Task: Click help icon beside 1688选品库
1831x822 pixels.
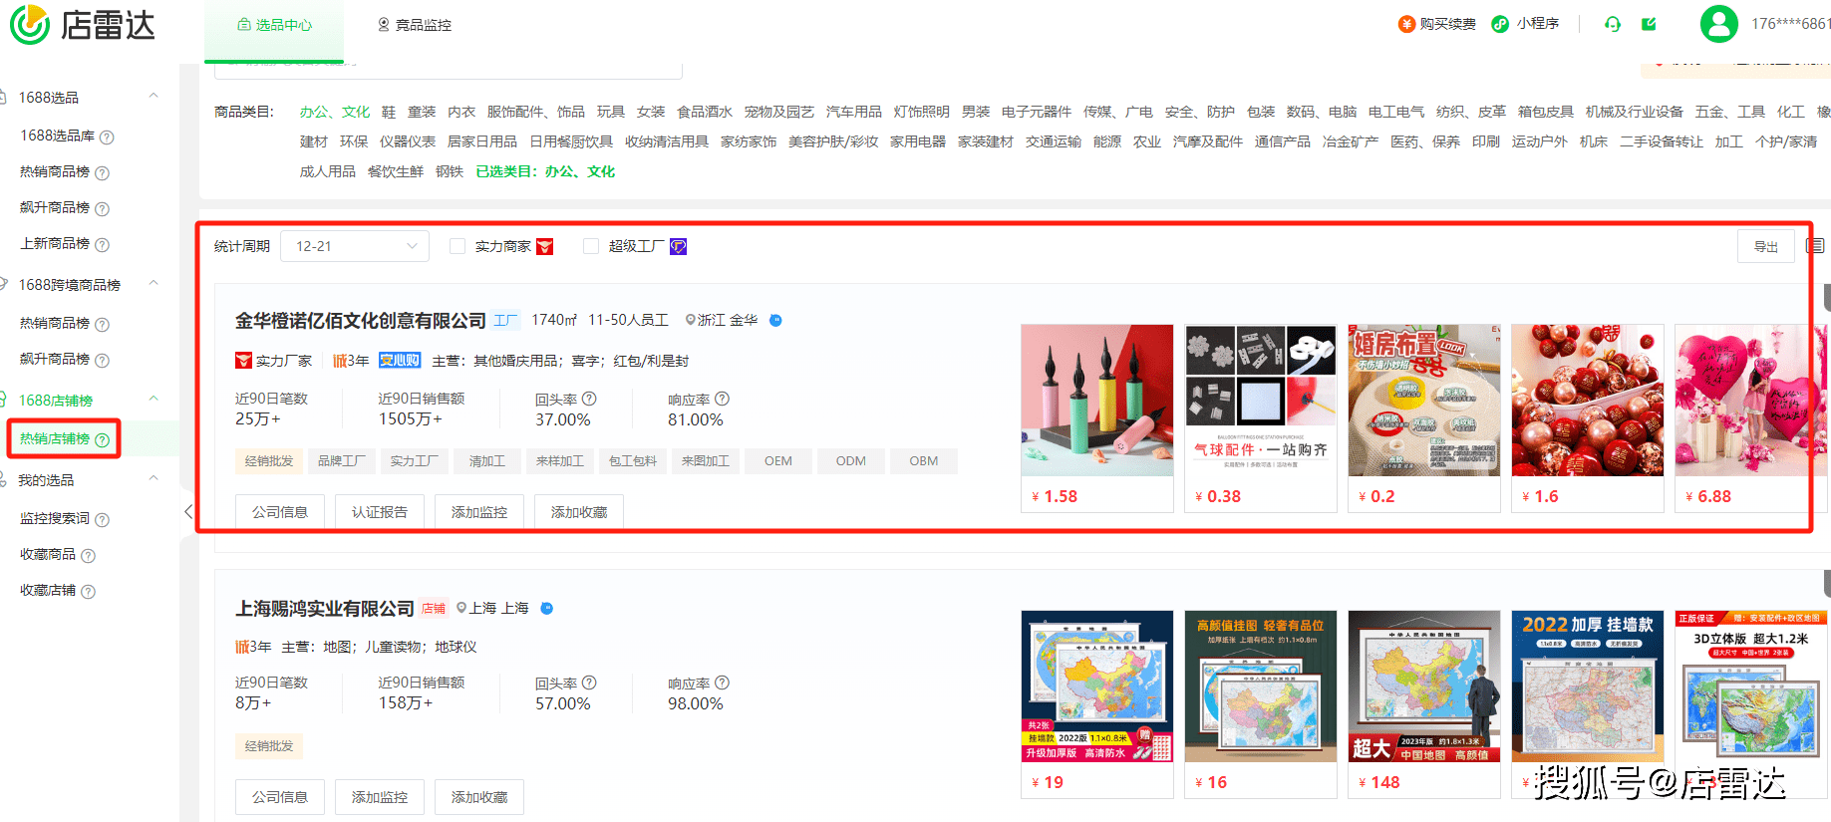Action: pyautogui.click(x=107, y=137)
